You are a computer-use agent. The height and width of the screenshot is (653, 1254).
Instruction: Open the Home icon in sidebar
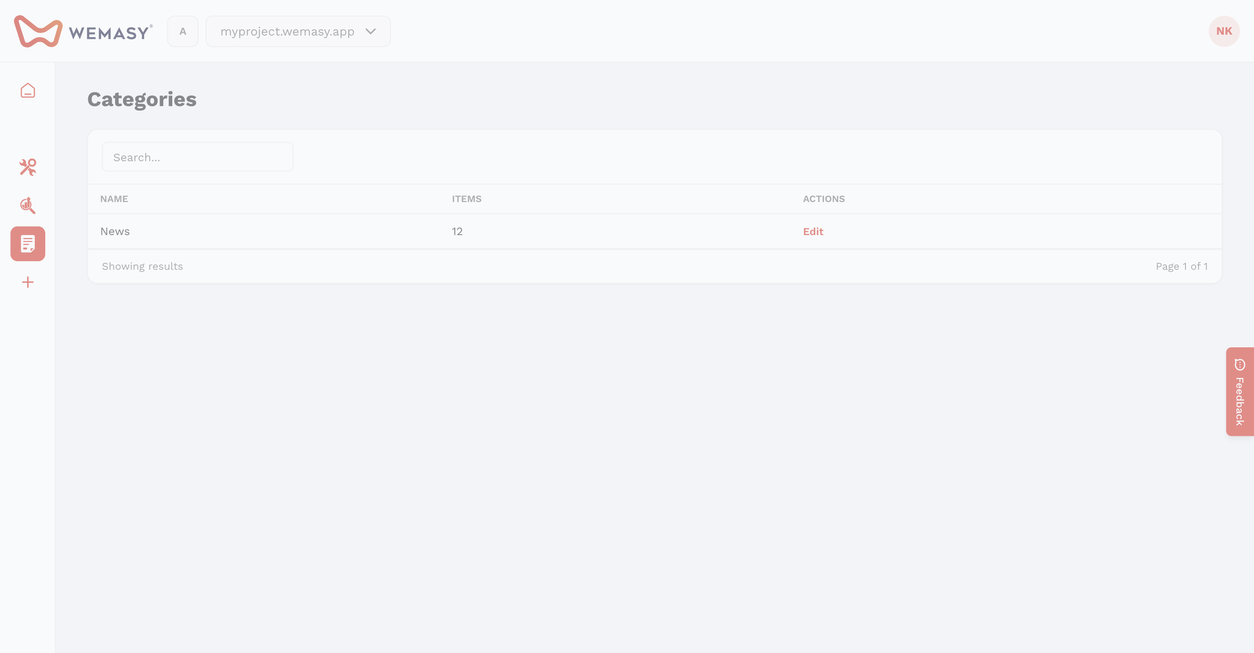tap(28, 91)
